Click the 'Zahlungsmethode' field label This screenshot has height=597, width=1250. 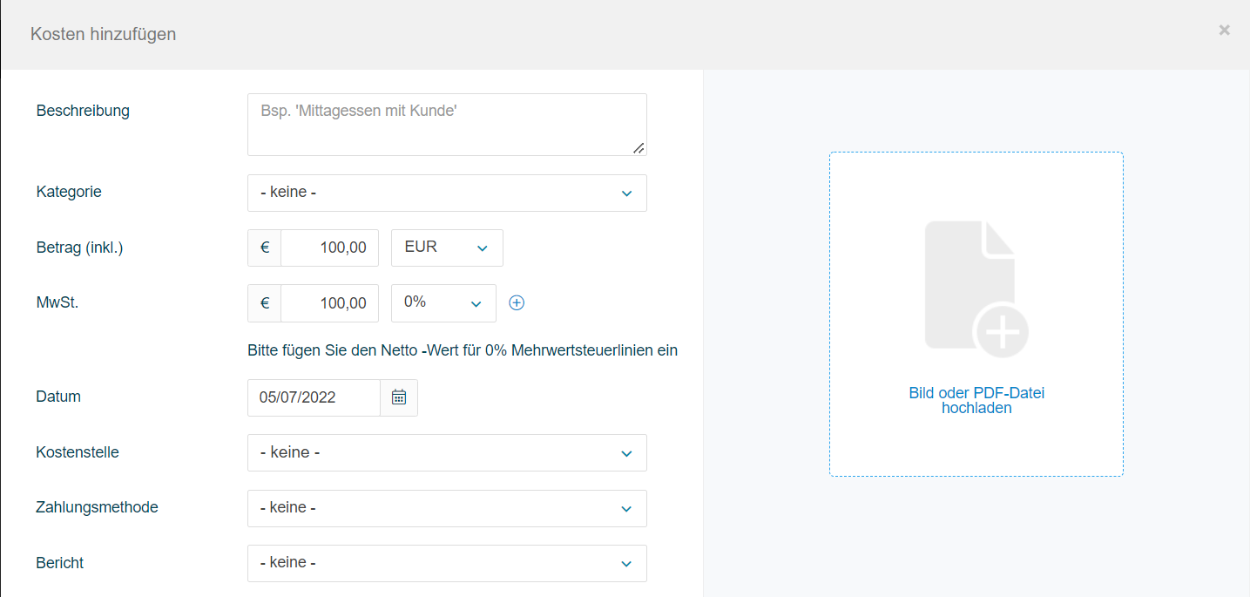[97, 507]
